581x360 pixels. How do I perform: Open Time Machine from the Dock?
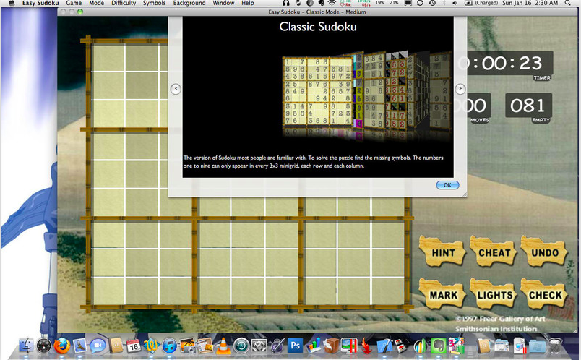coord(241,346)
